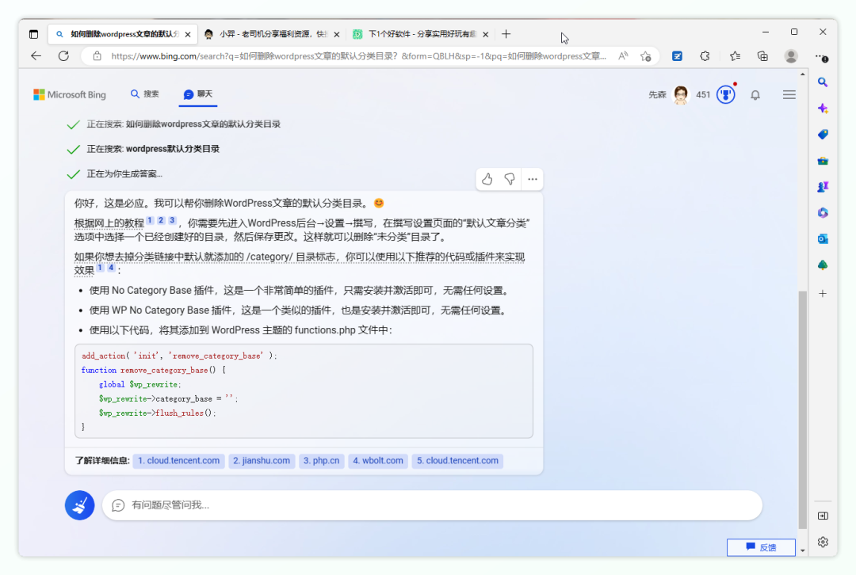
Task: Open more options on the chat message
Action: (x=533, y=179)
